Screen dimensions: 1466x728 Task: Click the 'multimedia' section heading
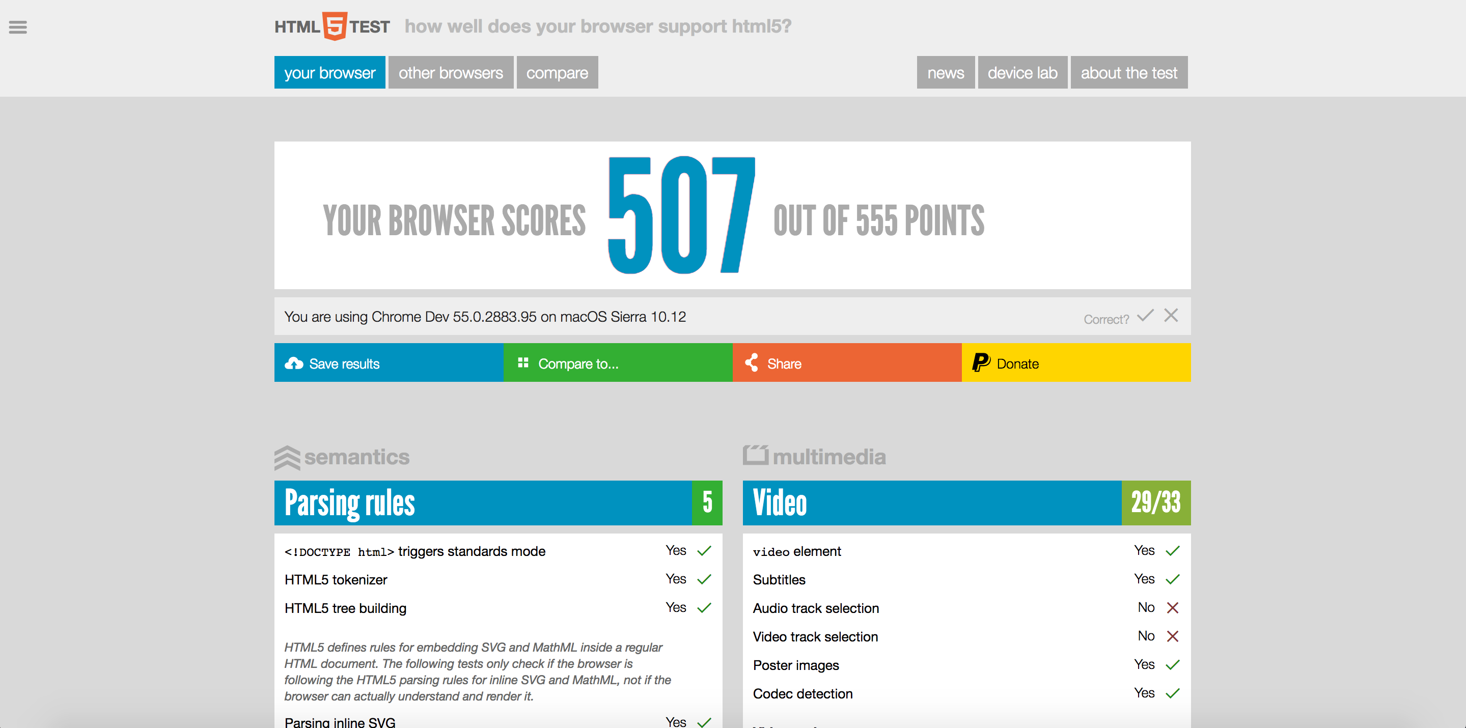[829, 457]
